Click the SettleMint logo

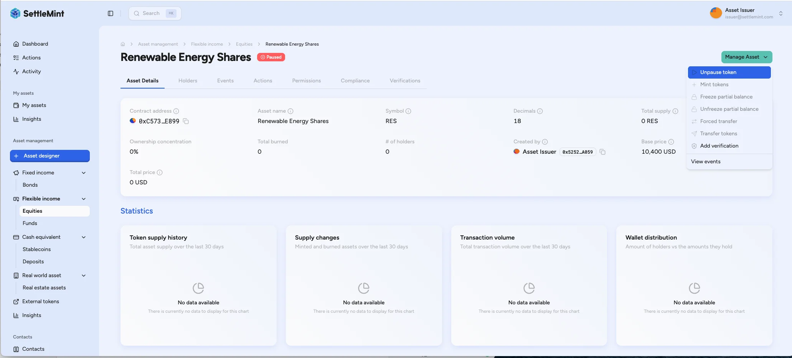pyautogui.click(x=37, y=13)
